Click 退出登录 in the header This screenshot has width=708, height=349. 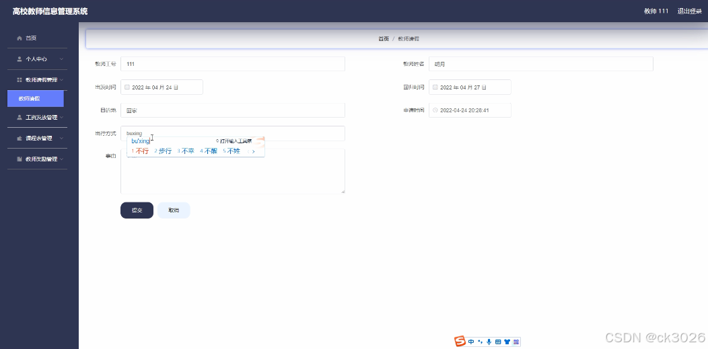coord(689,11)
